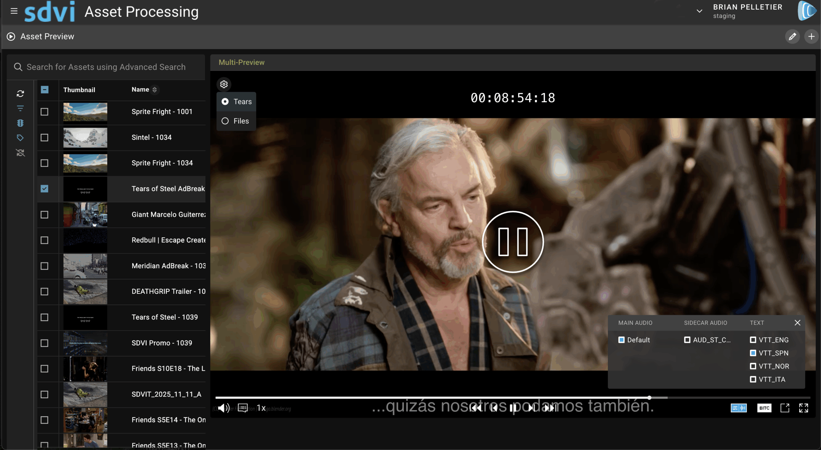Pause the video with the center button
The width and height of the screenshot is (821, 450).
point(512,242)
